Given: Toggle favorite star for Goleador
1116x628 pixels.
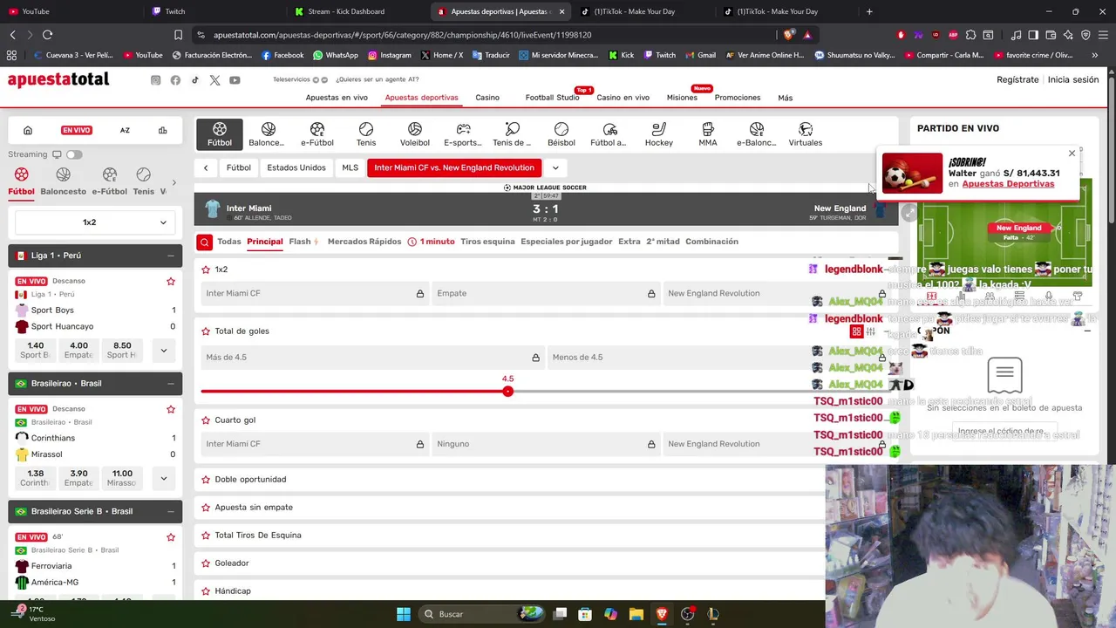Looking at the screenshot, I should [x=206, y=563].
